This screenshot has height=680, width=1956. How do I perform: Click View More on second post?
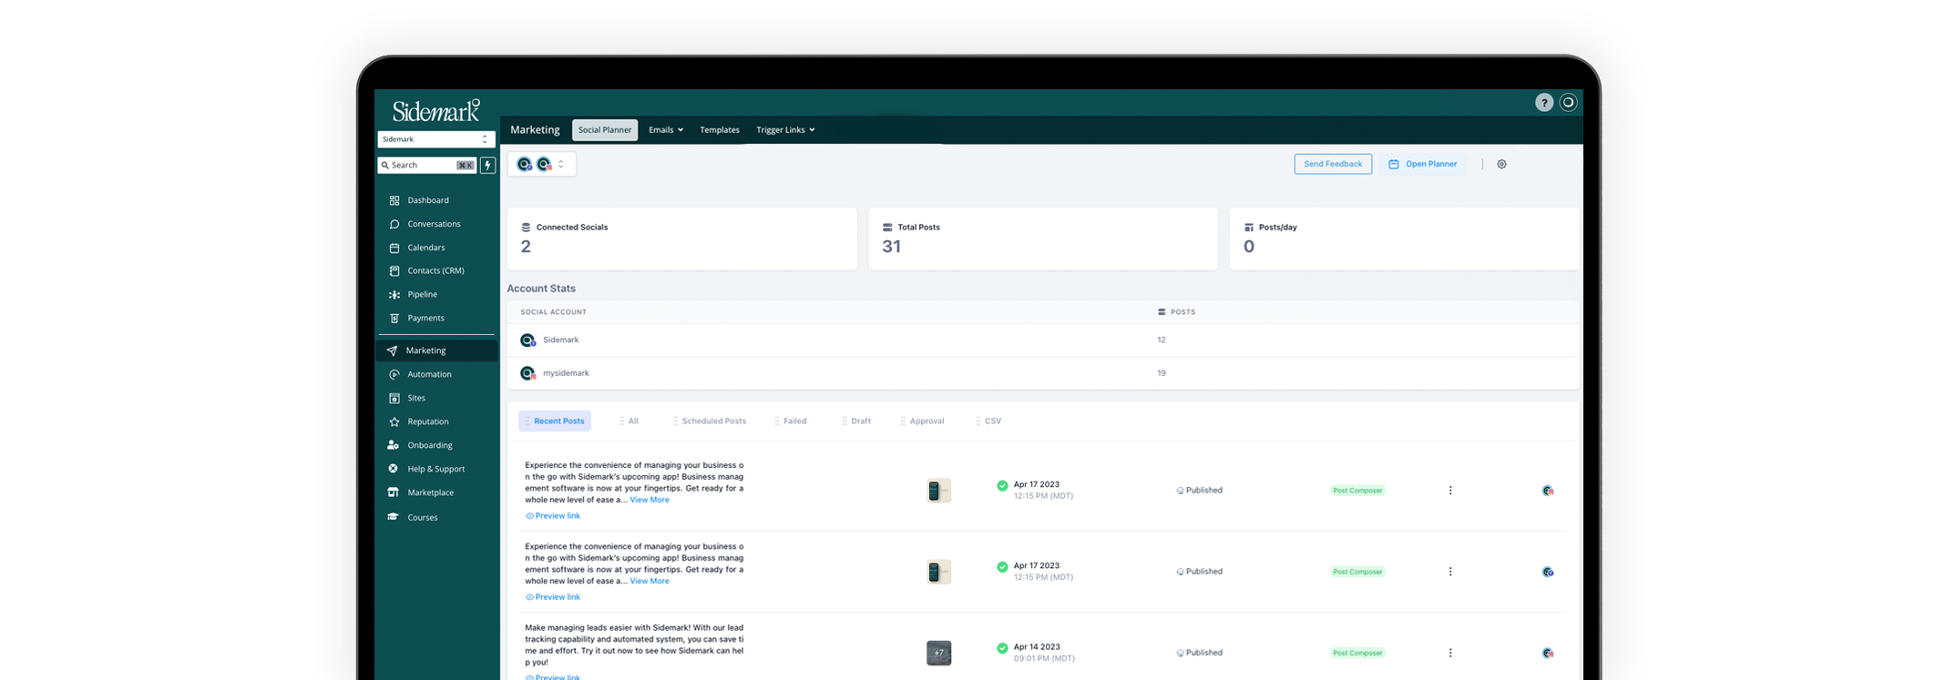[650, 581]
